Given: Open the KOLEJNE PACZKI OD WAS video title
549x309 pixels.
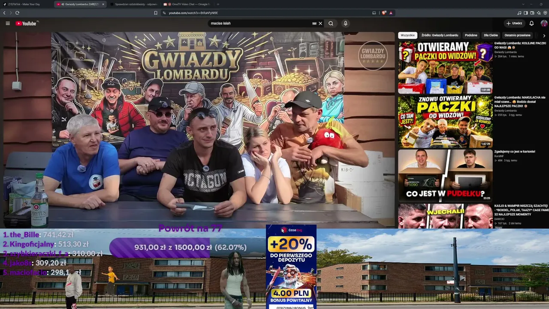Looking at the screenshot, I should pos(520,45).
